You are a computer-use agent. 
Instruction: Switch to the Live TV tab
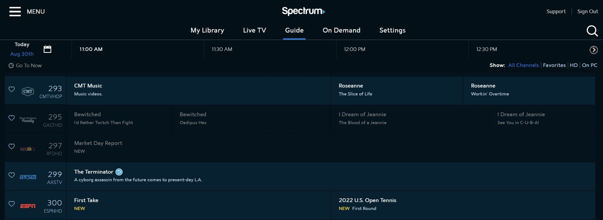point(254,30)
